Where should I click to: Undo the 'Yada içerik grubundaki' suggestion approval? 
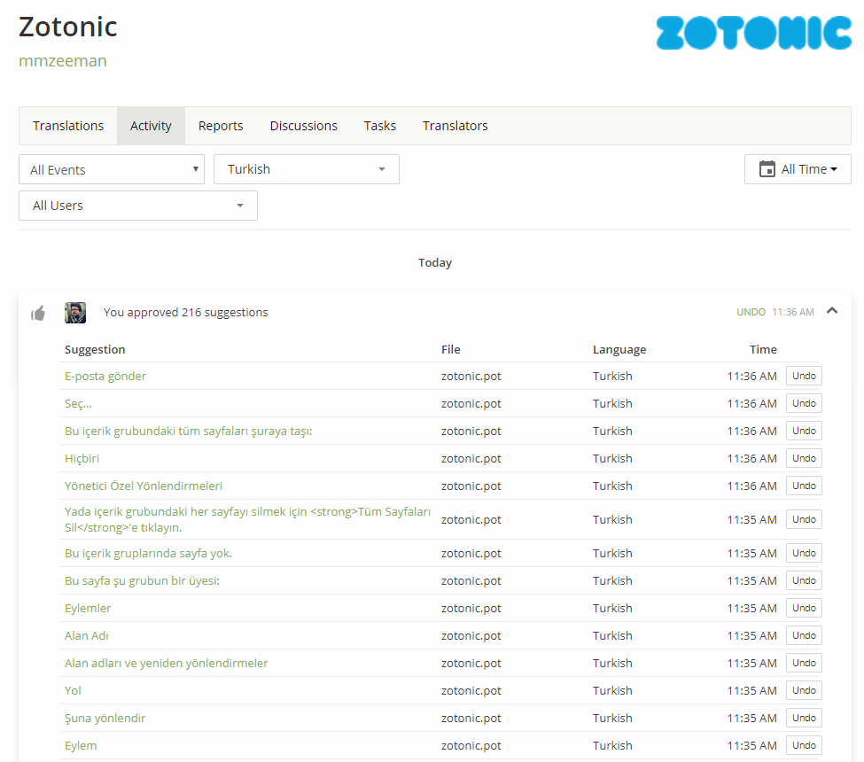804,519
